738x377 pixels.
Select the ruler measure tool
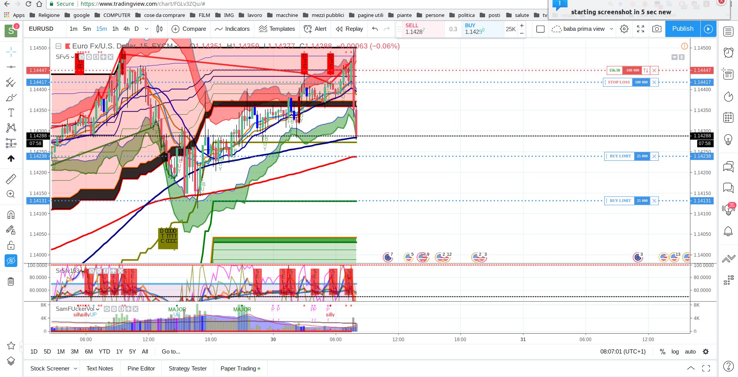click(x=11, y=178)
